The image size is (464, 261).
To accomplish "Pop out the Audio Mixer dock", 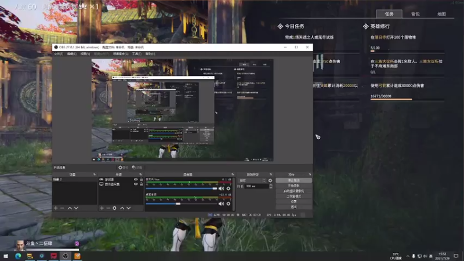I will (233, 175).
